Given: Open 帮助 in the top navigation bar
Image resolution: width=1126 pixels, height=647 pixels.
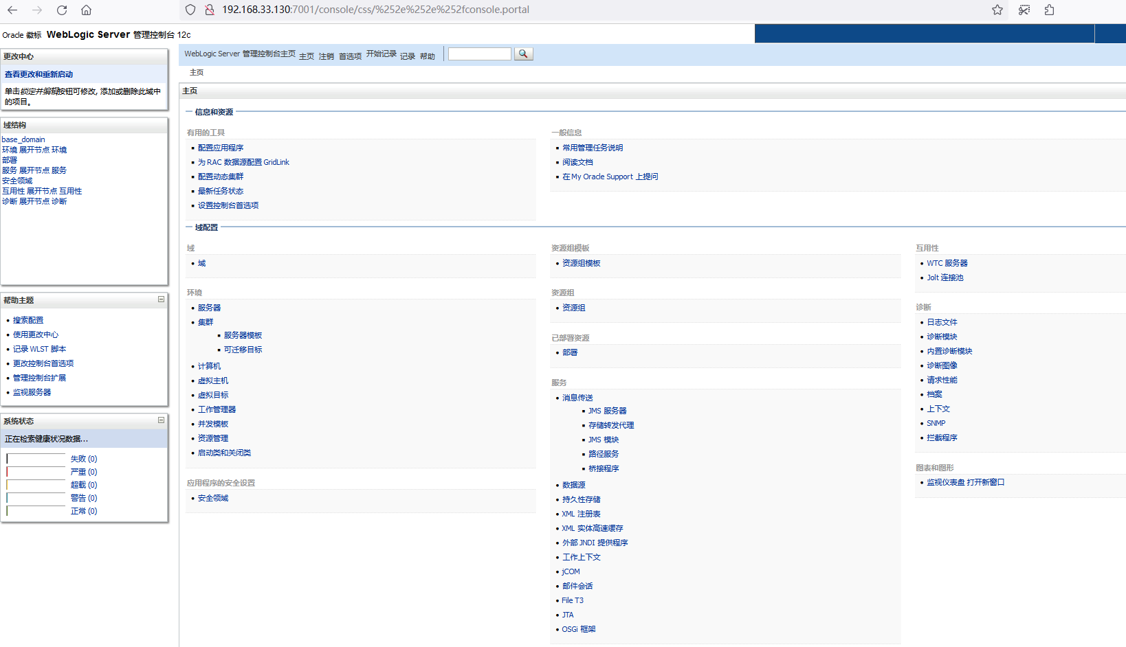Looking at the screenshot, I should (428, 56).
